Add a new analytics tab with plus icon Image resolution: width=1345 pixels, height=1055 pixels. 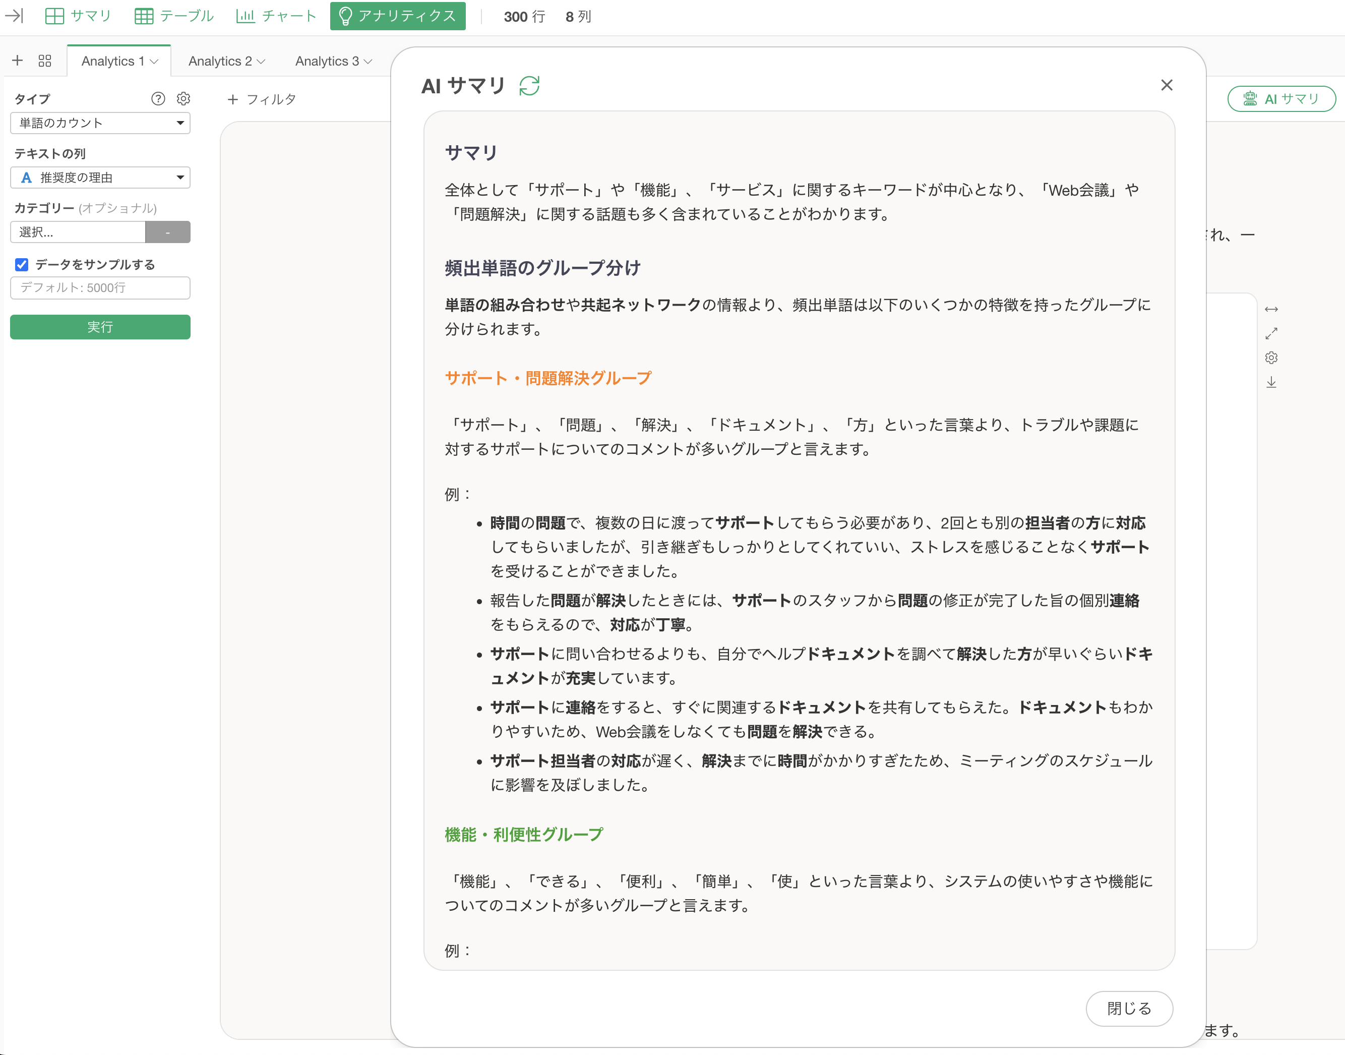[17, 61]
